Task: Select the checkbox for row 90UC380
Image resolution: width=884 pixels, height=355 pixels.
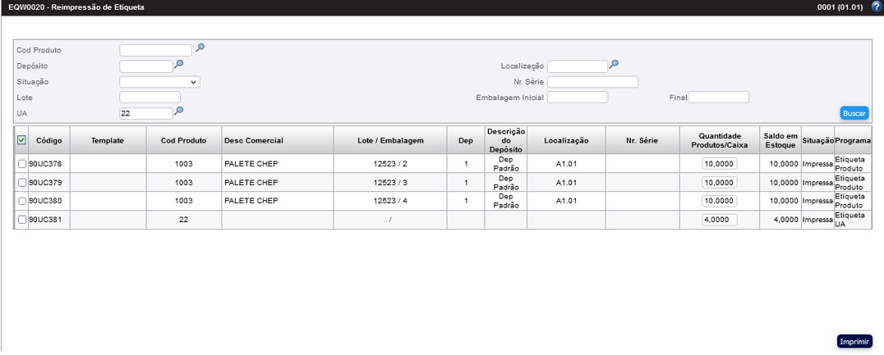Action: (22, 201)
